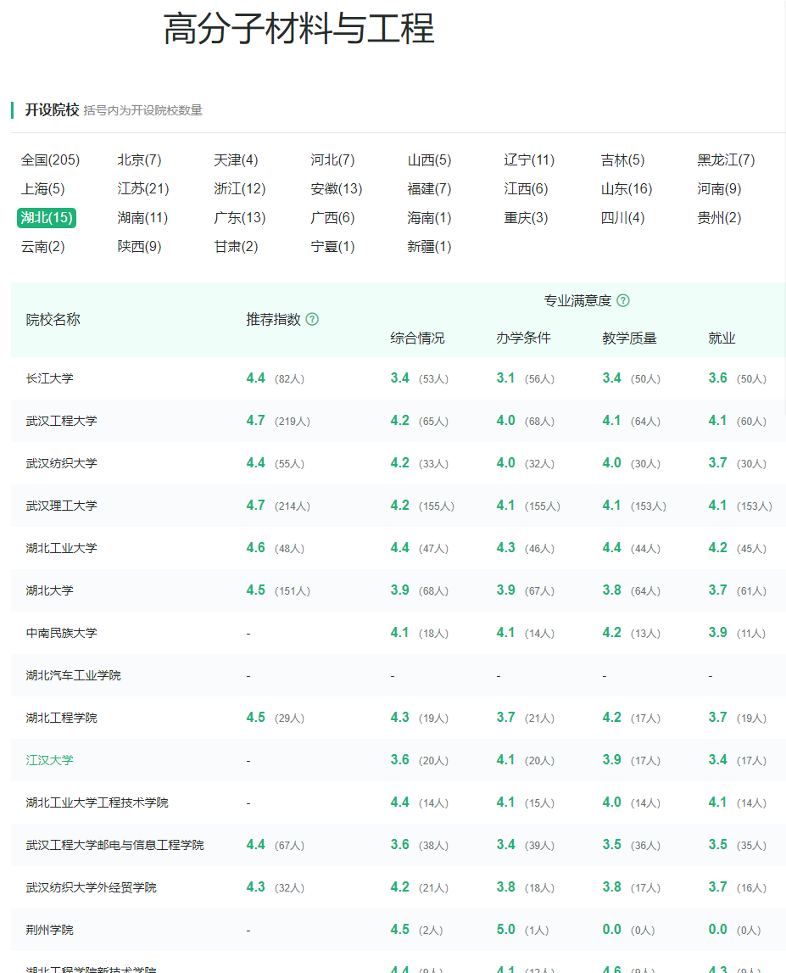Filter by 四川(4) province
This screenshot has width=786, height=973.
pos(622,218)
